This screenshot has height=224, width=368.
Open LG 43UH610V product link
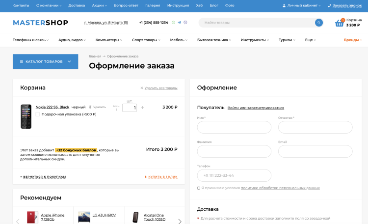point(104,215)
